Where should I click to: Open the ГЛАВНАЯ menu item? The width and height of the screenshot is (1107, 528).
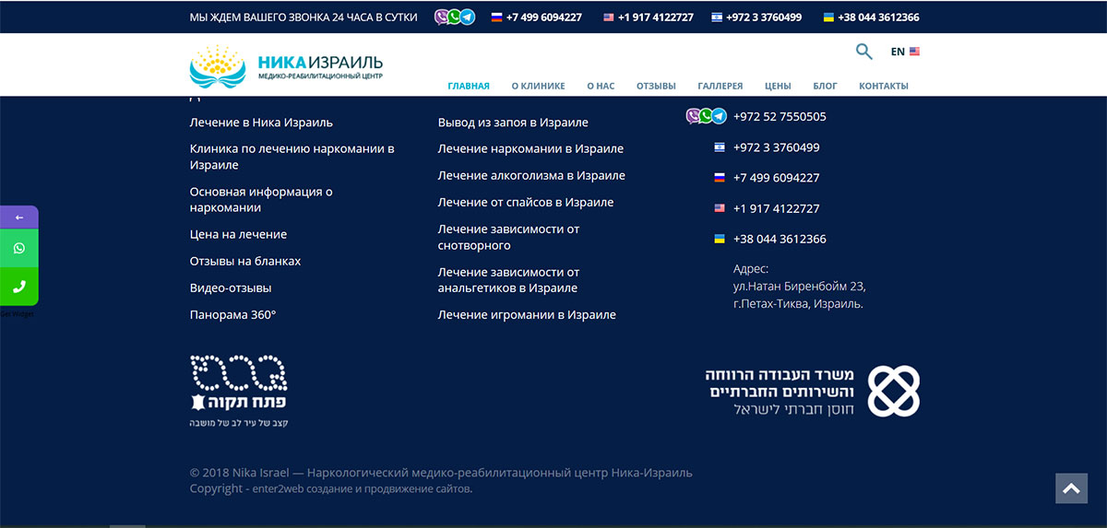click(x=469, y=86)
